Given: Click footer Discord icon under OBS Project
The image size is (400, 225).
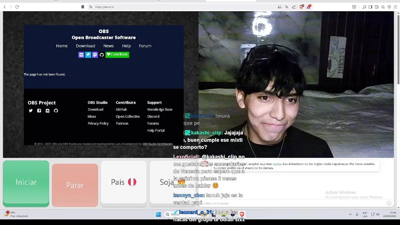Looking at the screenshot, I should coord(47,111).
